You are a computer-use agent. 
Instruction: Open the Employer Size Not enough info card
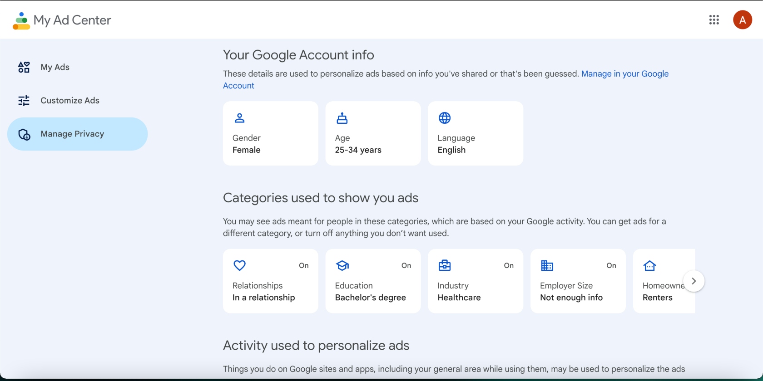(x=578, y=281)
